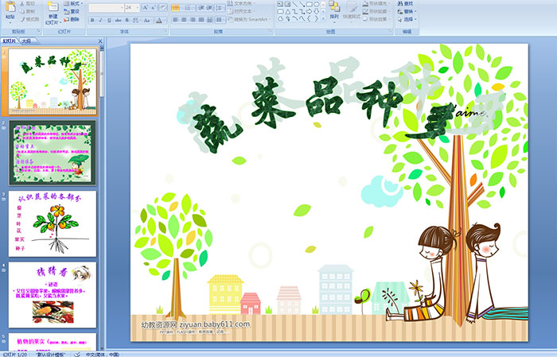The height and width of the screenshot is (357, 557).
Task: Click the Shape Outline (形状轮廓) button
Action: [377, 11]
